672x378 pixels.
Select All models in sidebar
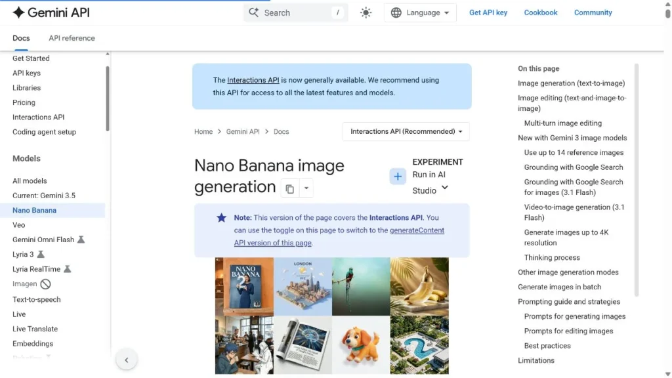(x=30, y=181)
